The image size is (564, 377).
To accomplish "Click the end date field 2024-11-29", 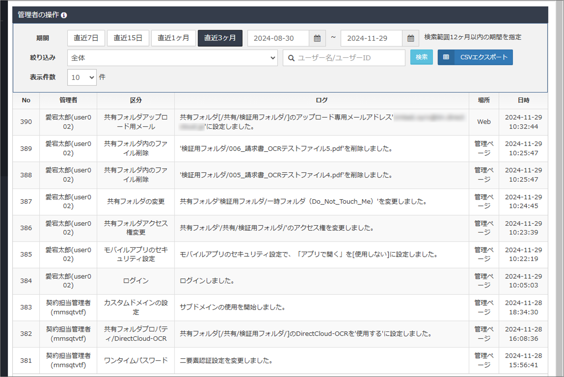I will coord(372,38).
